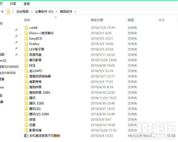The width and height of the screenshot is (178, 142).
Task: Select the file name cctalk
Action: 34,28
